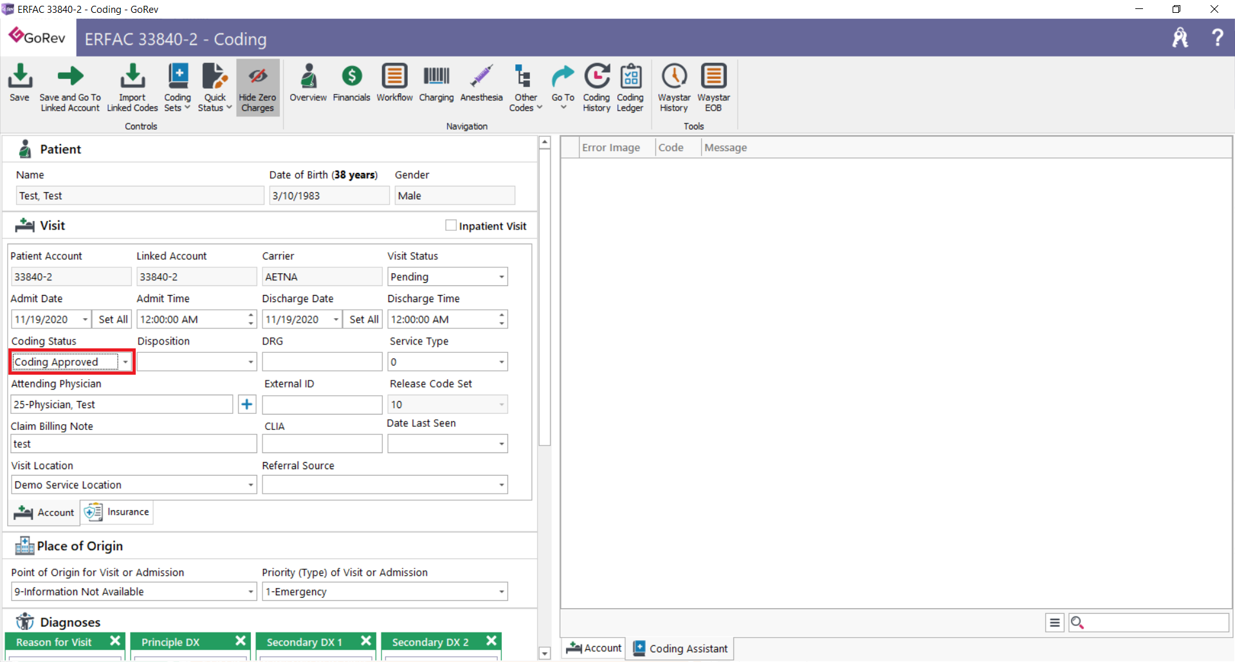Click the Save toolbar icon
The width and height of the screenshot is (1235, 662).
(x=19, y=82)
